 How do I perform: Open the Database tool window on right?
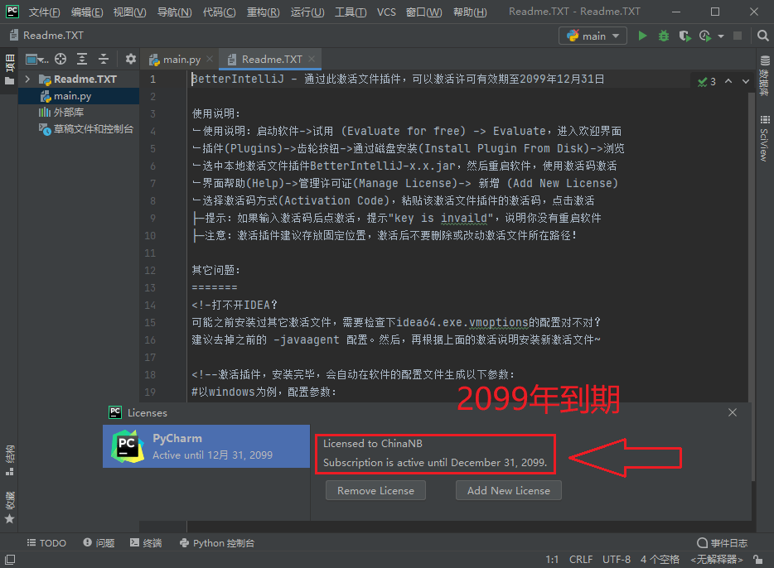764,75
